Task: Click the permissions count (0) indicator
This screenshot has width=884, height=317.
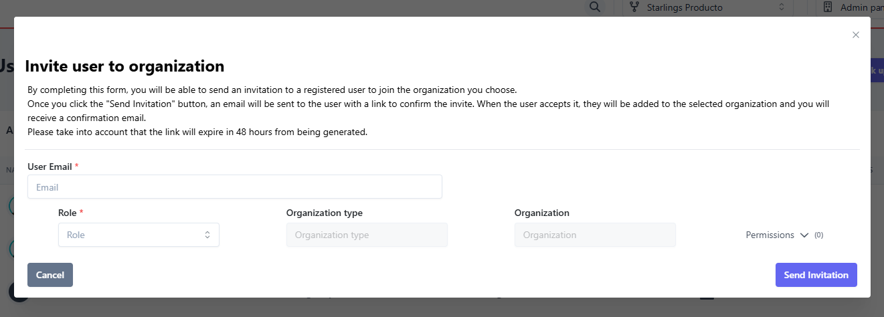Action: point(818,235)
